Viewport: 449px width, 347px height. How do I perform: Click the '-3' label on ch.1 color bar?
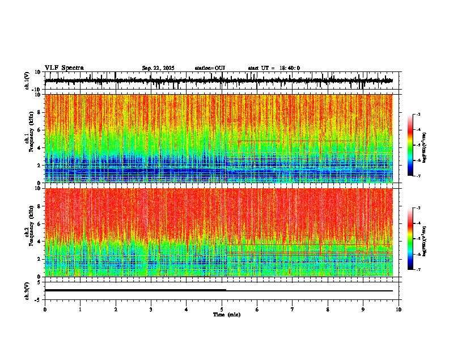[418, 115]
